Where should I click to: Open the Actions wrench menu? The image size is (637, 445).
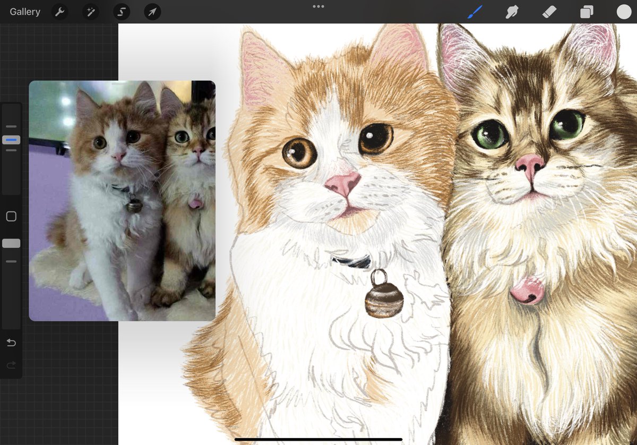point(60,12)
